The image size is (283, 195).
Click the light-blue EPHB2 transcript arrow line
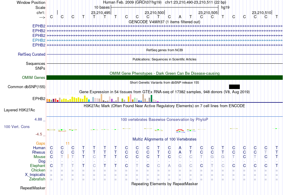tap(164, 40)
